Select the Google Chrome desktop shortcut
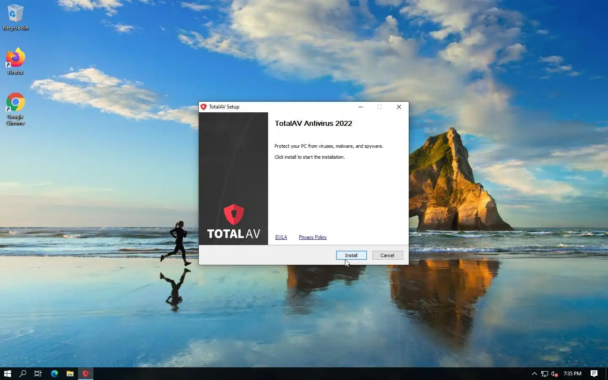This screenshot has width=608, height=380. (16, 109)
